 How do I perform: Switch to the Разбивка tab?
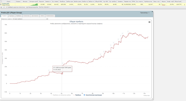[19, 16]
